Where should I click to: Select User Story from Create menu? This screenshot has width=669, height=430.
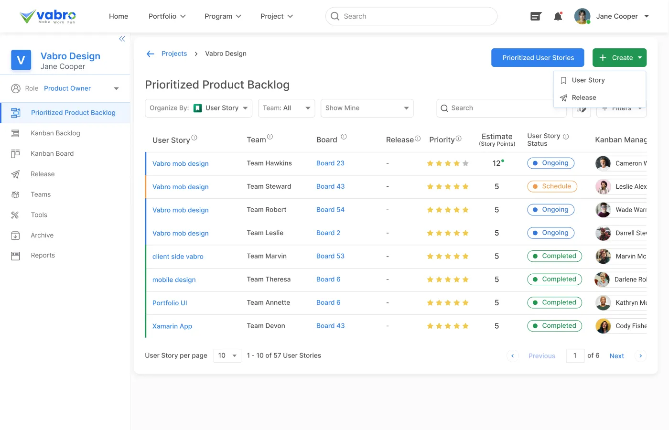(x=588, y=80)
